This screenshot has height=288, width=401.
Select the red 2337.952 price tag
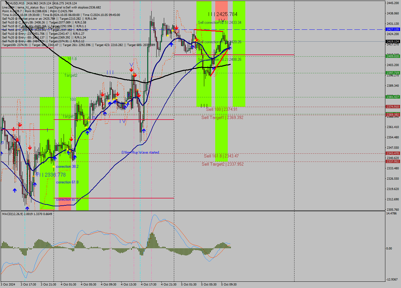(393, 161)
